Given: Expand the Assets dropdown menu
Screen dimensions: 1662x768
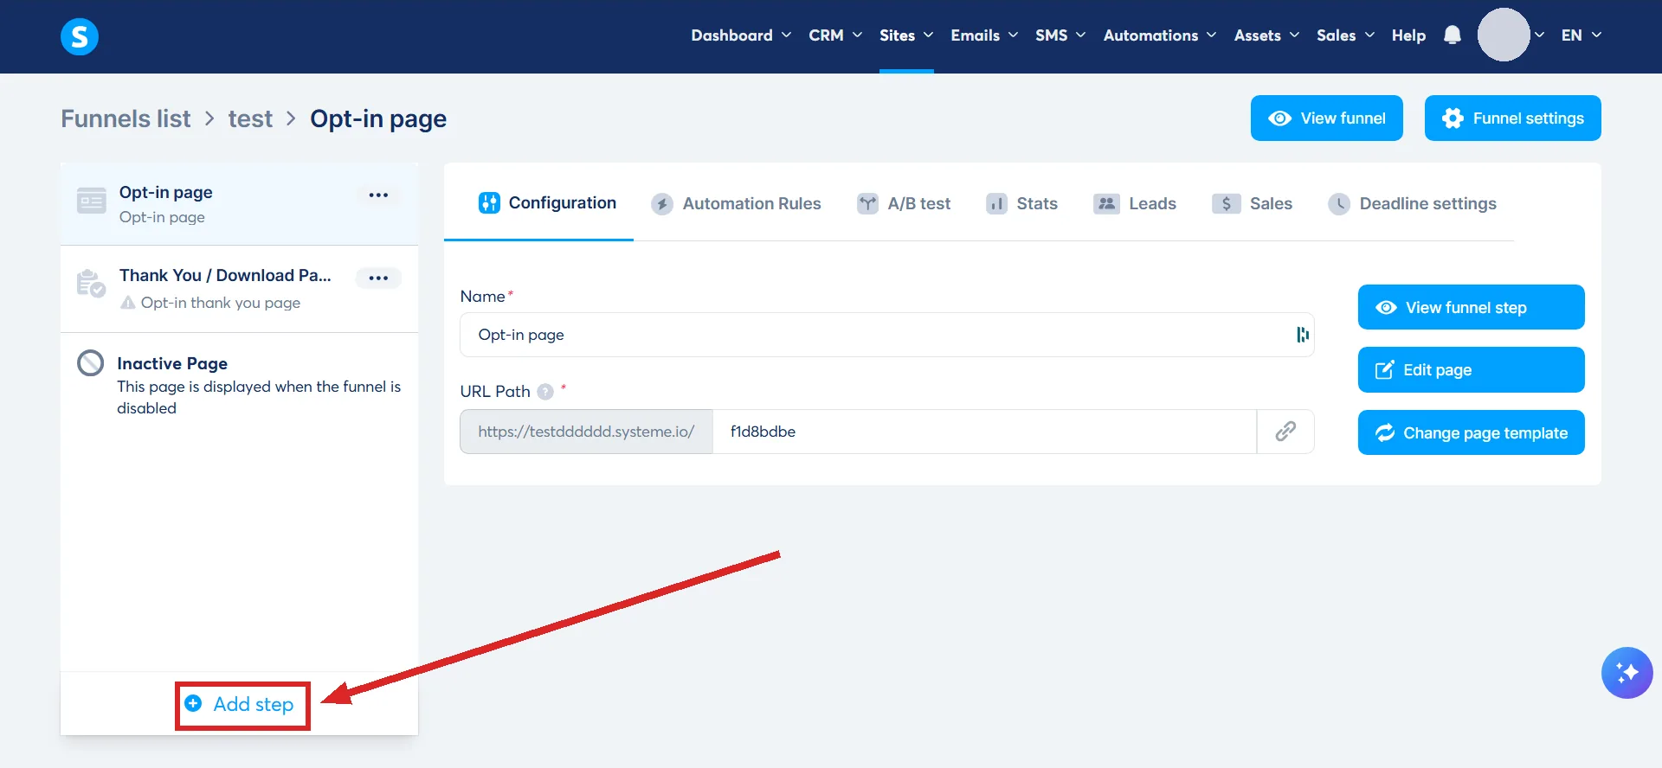Looking at the screenshot, I should click(1266, 35).
